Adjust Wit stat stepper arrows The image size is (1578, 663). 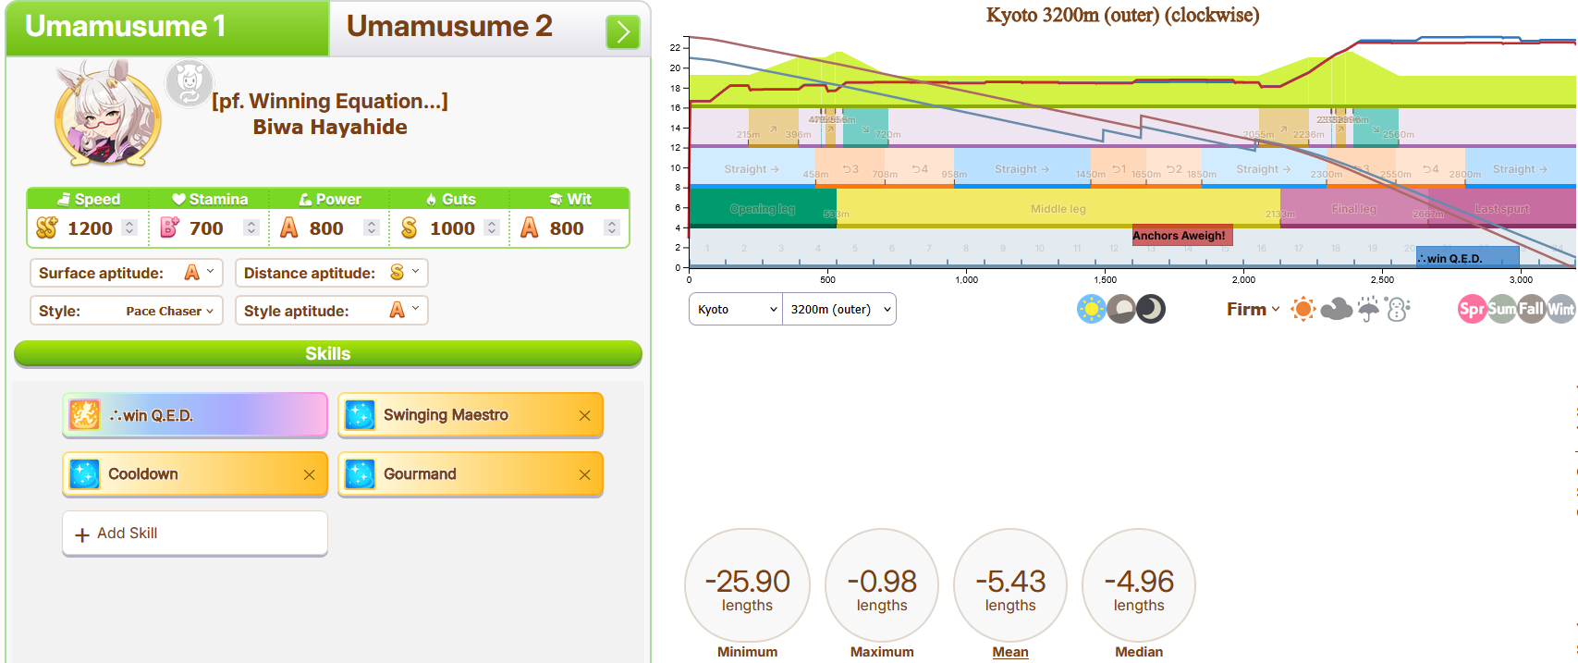click(612, 227)
